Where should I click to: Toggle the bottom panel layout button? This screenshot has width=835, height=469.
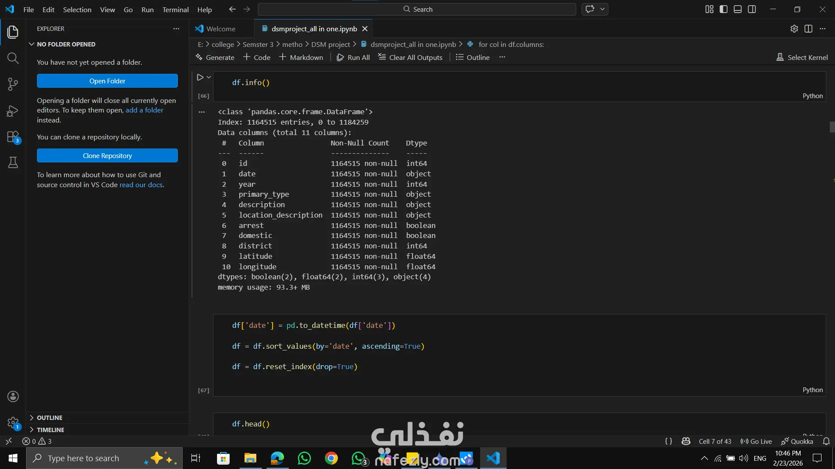(738, 9)
